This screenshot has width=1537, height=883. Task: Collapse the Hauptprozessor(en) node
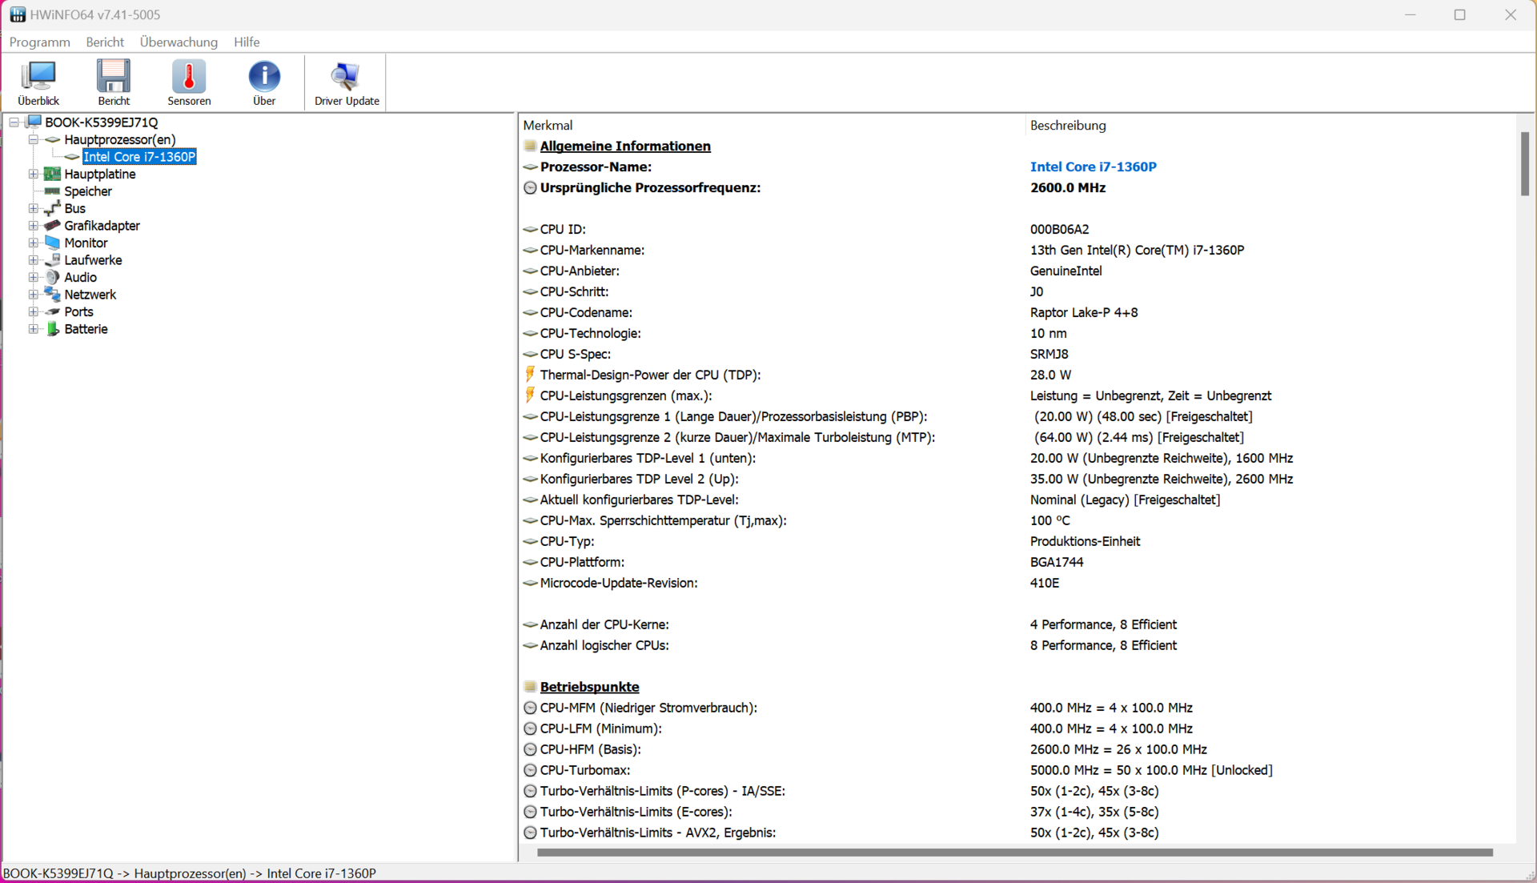coord(34,139)
